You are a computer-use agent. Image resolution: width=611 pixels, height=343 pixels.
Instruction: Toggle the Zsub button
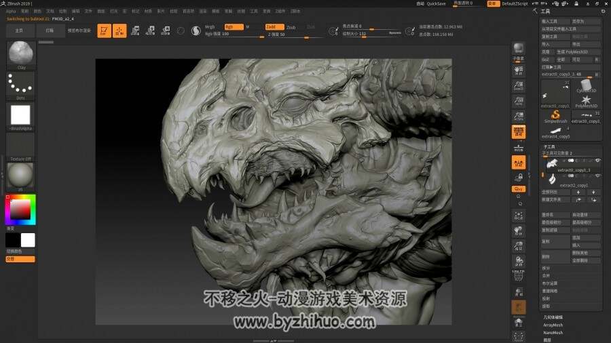(291, 27)
